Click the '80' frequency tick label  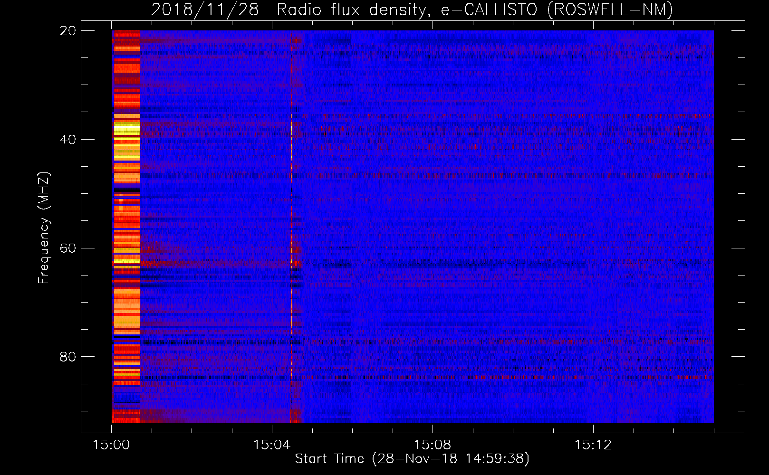(68, 357)
